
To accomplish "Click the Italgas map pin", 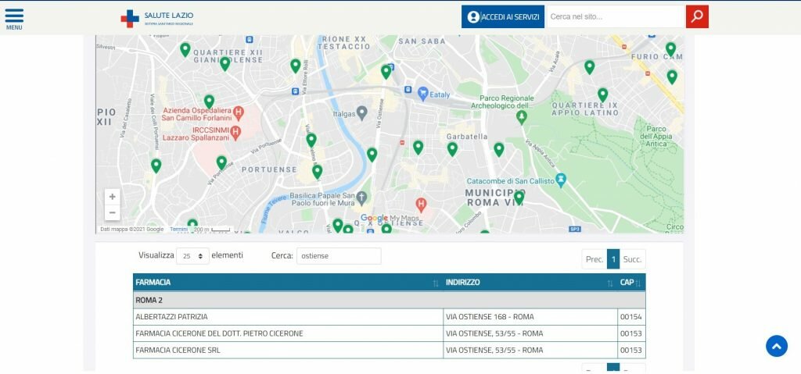I will (361, 112).
